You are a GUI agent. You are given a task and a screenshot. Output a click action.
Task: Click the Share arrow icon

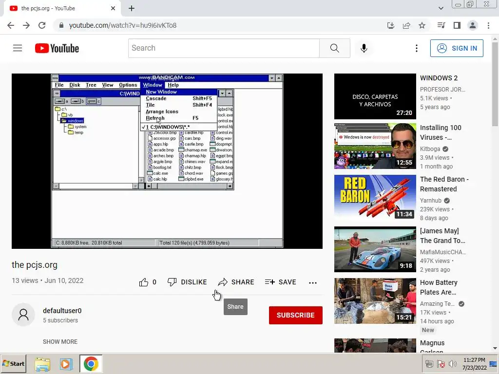[223, 282]
